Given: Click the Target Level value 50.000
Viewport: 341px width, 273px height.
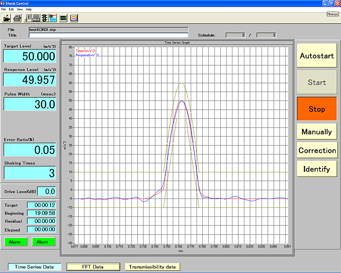Looking at the screenshot, I should tap(30, 56).
